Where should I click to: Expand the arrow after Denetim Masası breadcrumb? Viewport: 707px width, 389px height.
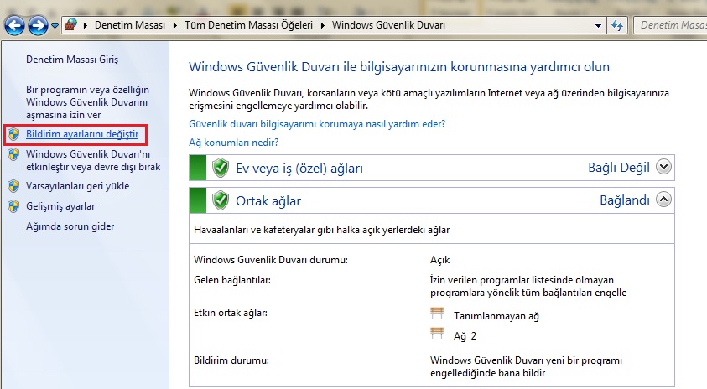tap(175, 25)
